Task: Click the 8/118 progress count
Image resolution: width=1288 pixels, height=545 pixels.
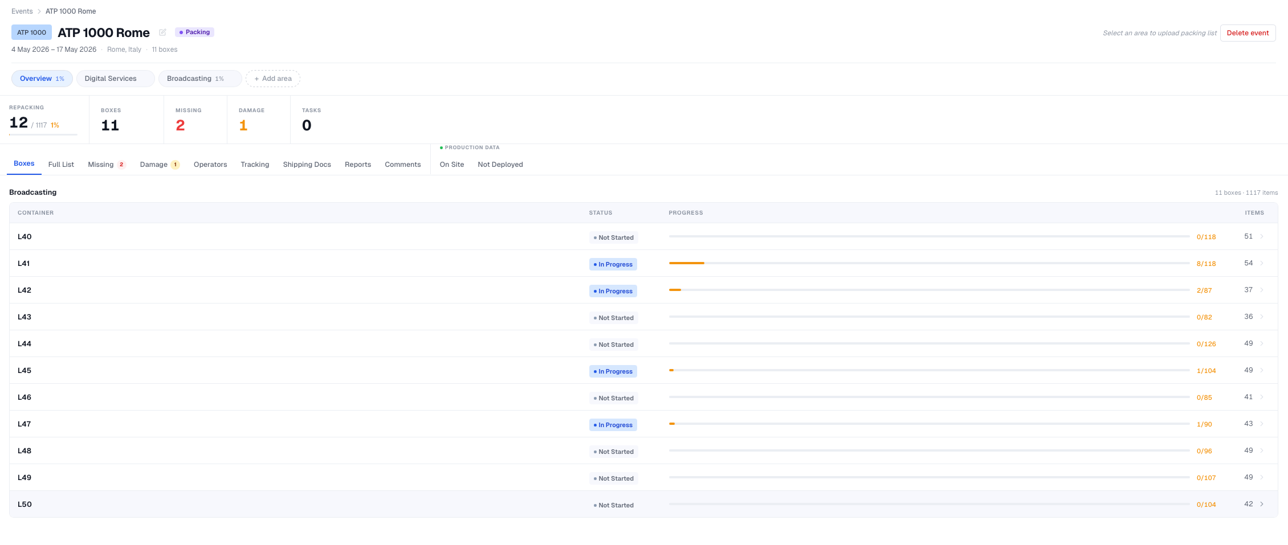Action: (x=1206, y=264)
